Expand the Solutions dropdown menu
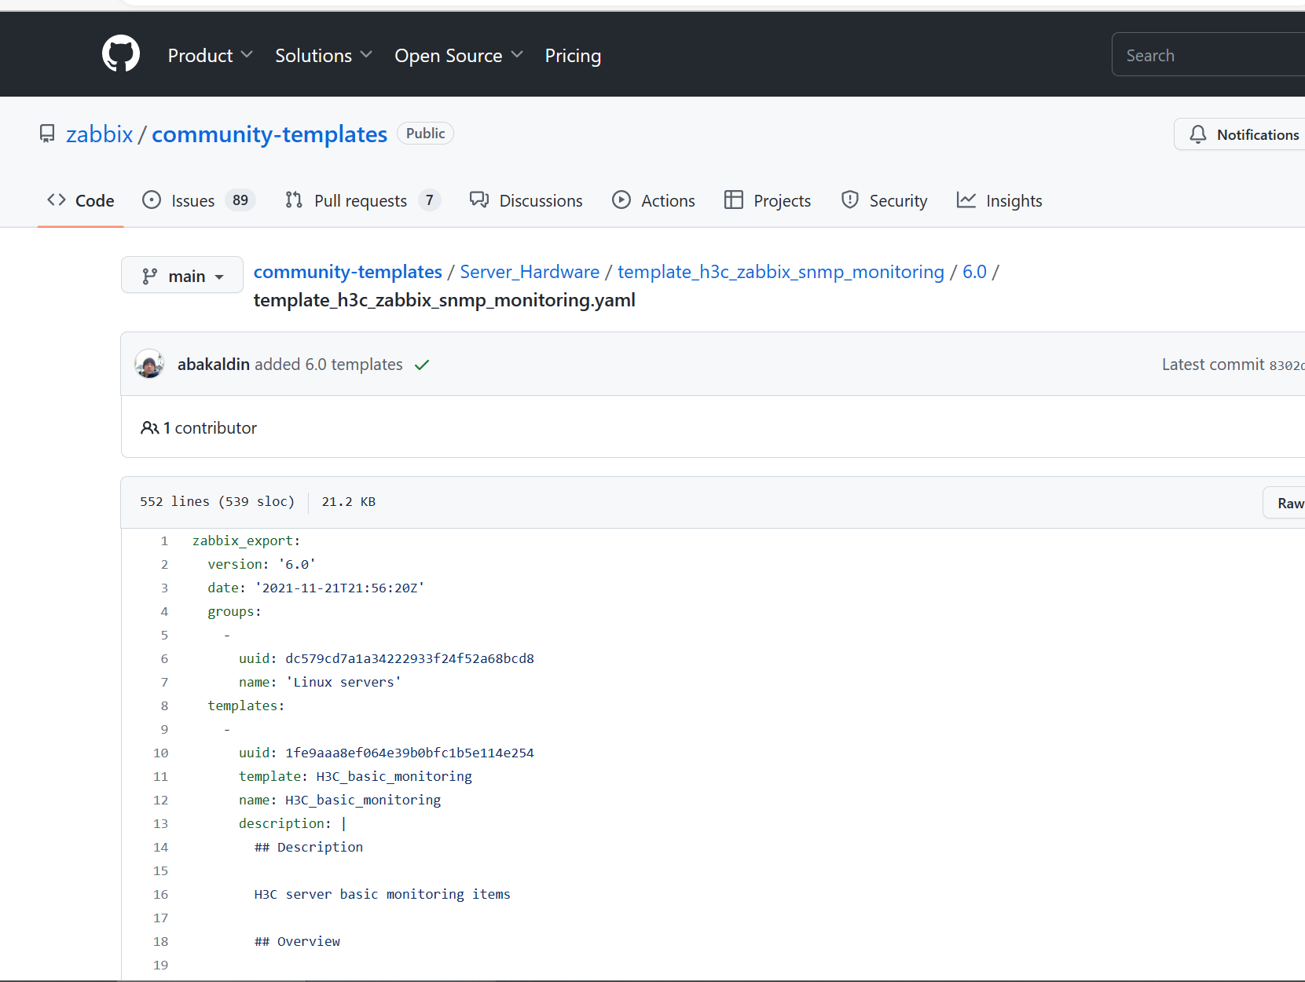This screenshot has height=982, width=1305. click(x=323, y=56)
